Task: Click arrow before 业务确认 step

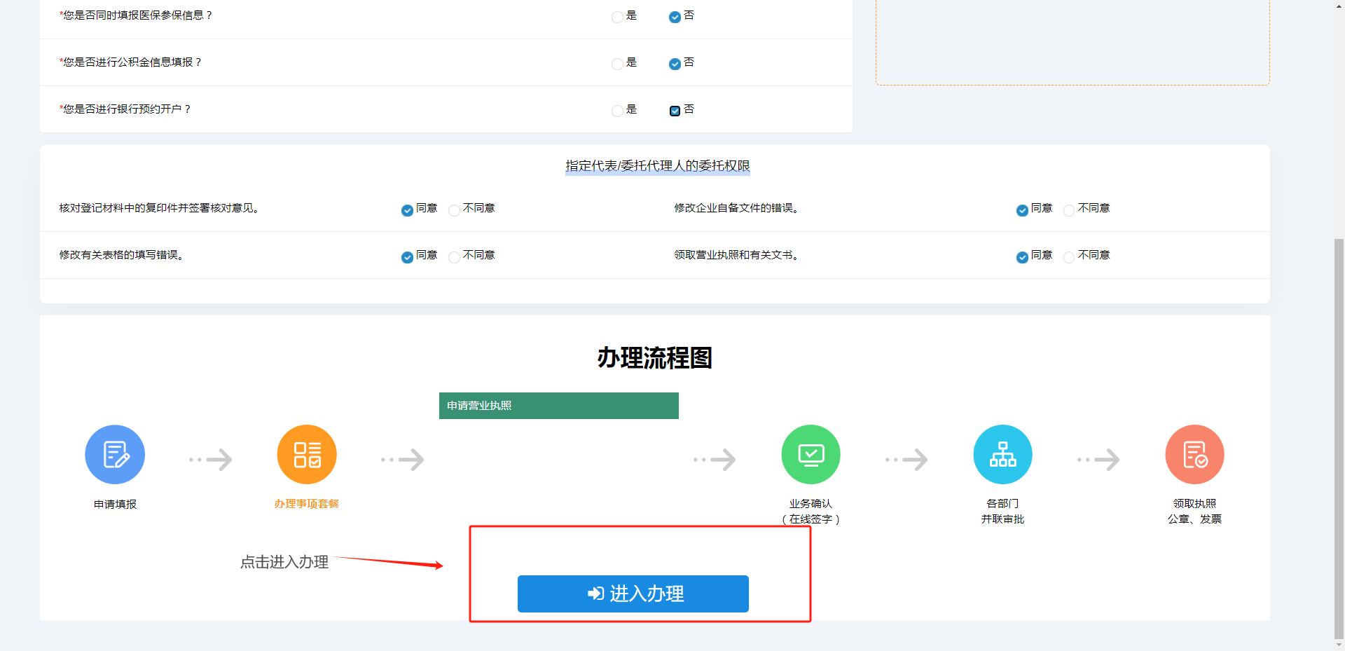Action: coord(715,460)
